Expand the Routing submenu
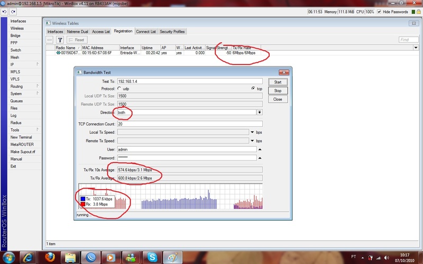Image resolution: width=423 pixels, height=264 pixels. (38, 86)
